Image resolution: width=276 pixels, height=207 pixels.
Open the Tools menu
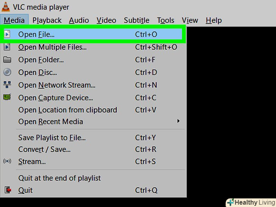166,20
